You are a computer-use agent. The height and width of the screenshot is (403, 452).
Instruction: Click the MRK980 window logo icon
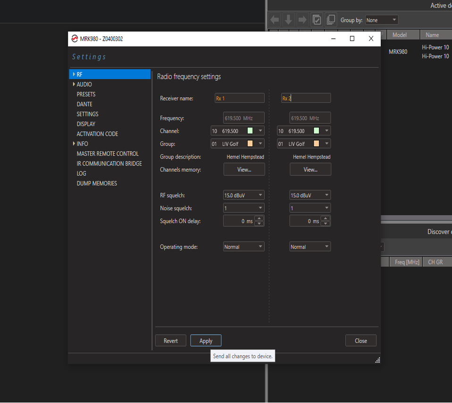click(x=75, y=39)
